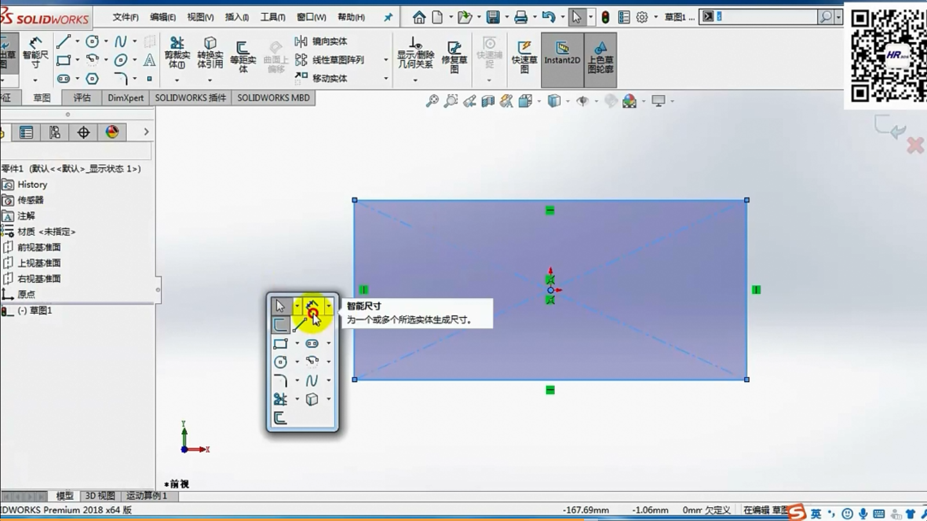Open the Tools menu
This screenshot has height=521, width=927.
(x=272, y=17)
